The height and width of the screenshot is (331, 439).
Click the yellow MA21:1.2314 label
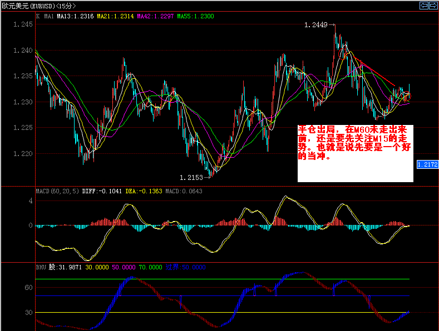[x=115, y=16]
